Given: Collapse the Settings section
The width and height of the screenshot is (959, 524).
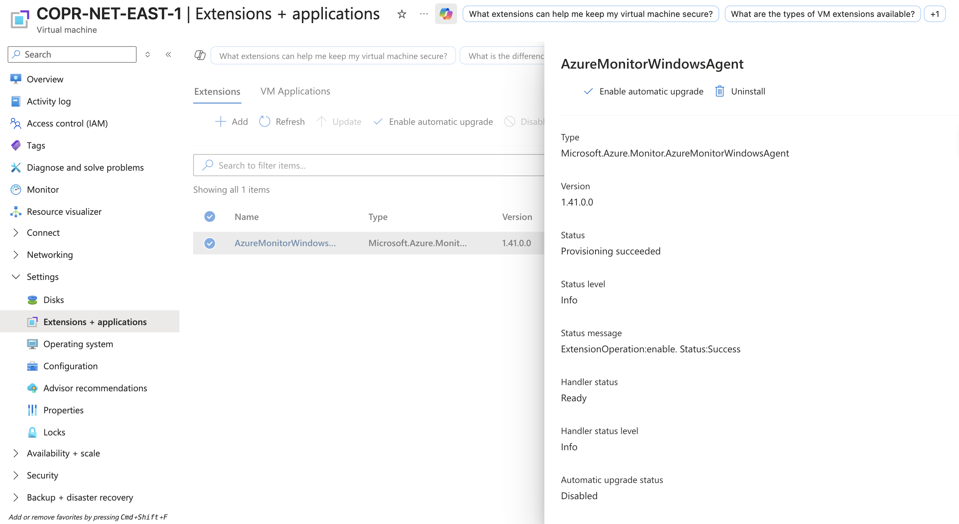Looking at the screenshot, I should 16,276.
